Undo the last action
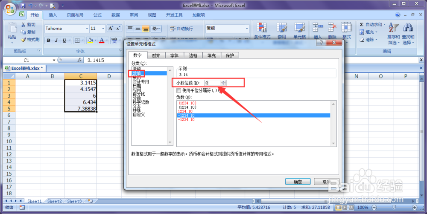 point(30,6)
